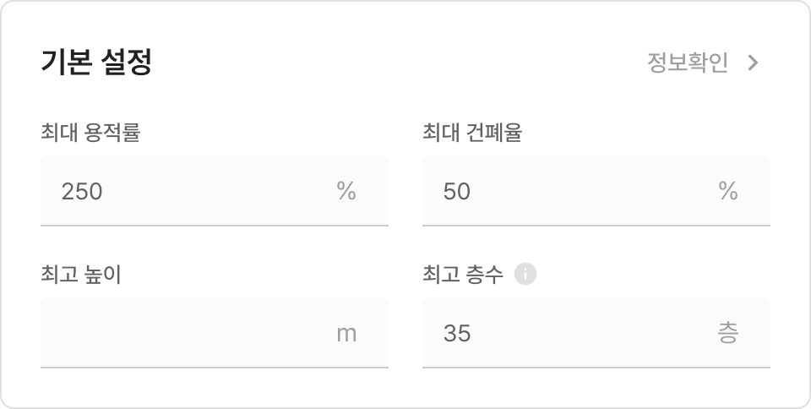Click the 층 unit in 최고 층수 field
This screenshot has height=409, width=811.
[728, 334]
